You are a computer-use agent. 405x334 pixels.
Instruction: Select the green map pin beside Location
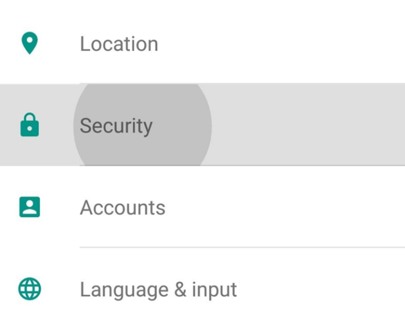pos(29,44)
